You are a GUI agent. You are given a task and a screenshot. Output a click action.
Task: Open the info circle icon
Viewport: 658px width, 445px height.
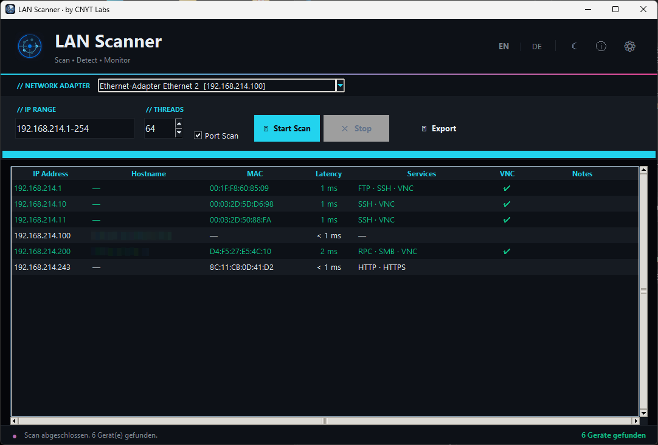click(x=601, y=46)
